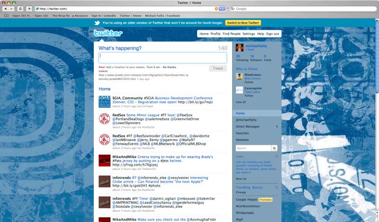
Task: Open the Profile nav menu item
Action: (216, 34)
